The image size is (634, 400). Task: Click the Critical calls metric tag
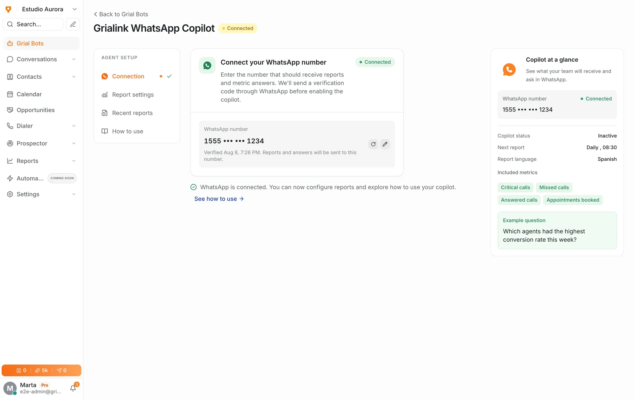coord(515,187)
